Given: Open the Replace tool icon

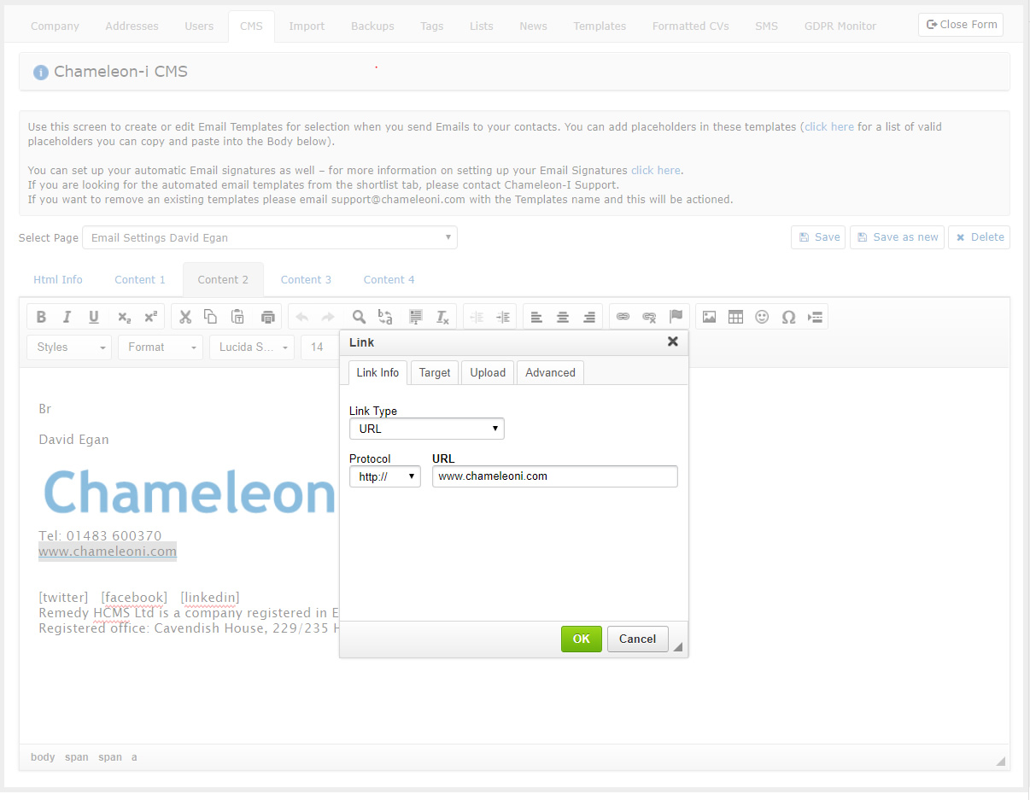Looking at the screenshot, I should pyautogui.click(x=385, y=317).
